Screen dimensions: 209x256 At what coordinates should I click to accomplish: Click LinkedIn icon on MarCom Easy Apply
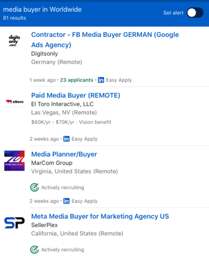tap(66, 201)
